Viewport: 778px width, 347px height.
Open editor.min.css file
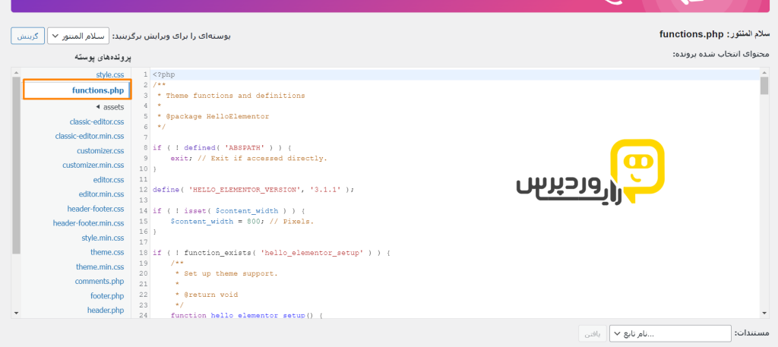coord(101,194)
